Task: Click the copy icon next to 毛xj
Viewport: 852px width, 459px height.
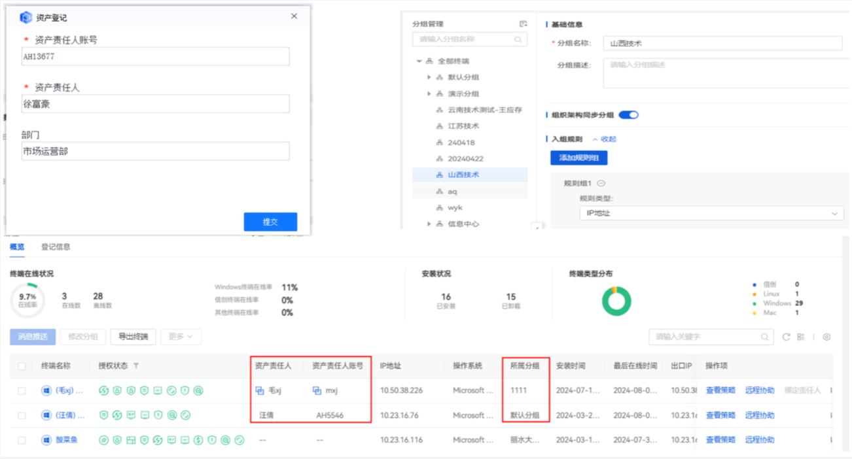Action: [260, 391]
